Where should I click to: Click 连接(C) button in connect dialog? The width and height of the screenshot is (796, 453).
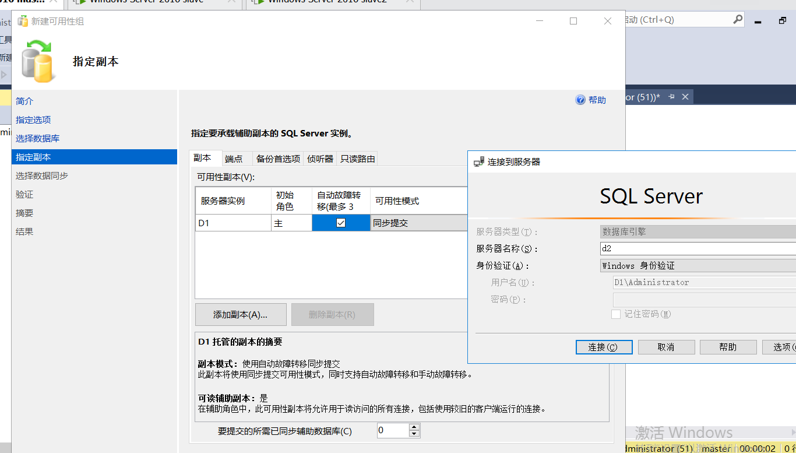[x=604, y=347]
